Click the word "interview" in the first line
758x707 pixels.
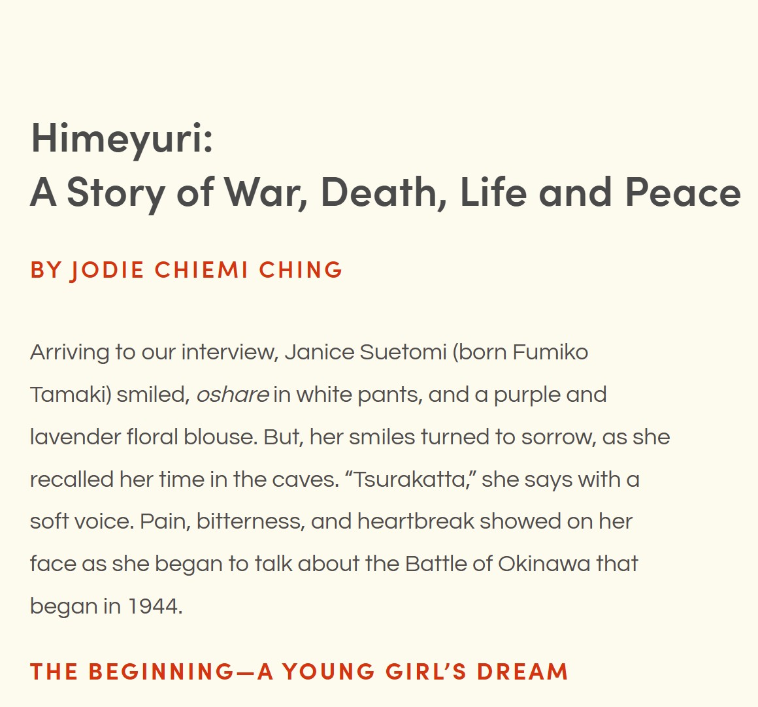pyautogui.click(x=228, y=352)
